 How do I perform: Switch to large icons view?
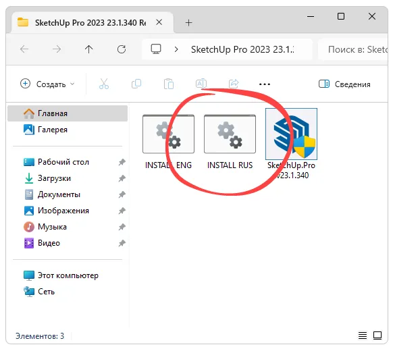click(377, 335)
